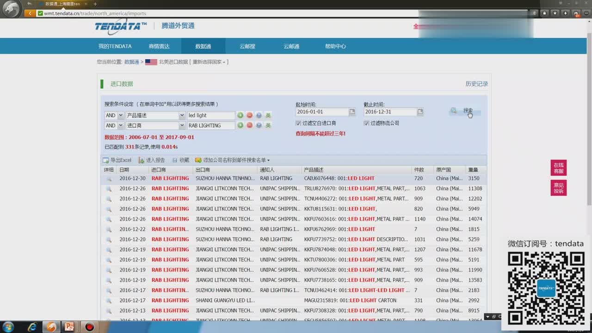Click weight value 14074

475,219
